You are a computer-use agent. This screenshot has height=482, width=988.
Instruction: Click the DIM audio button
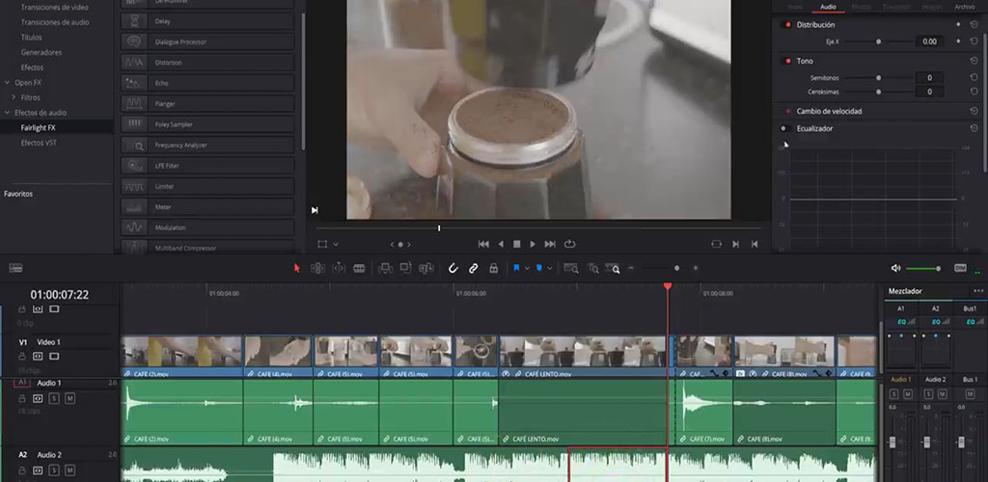click(960, 268)
